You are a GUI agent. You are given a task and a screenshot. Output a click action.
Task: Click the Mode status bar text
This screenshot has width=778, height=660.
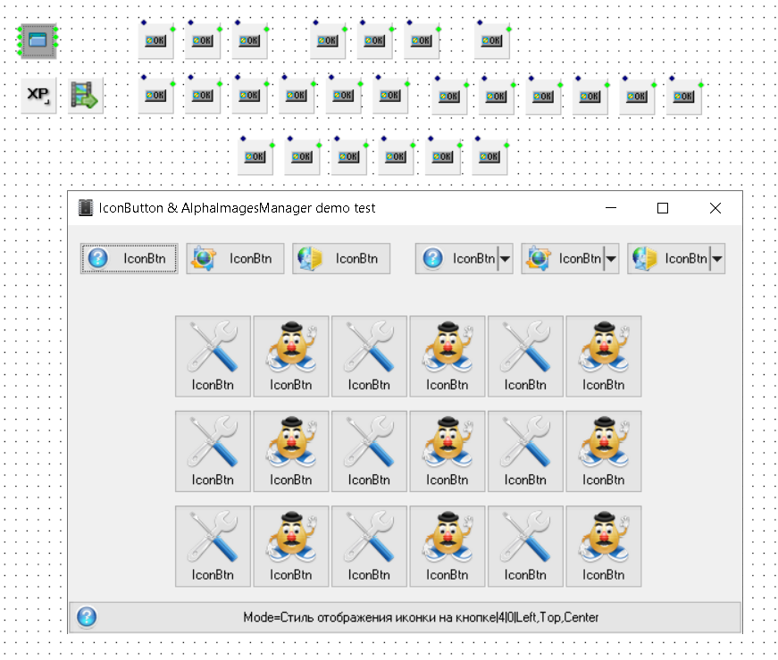[x=421, y=617]
